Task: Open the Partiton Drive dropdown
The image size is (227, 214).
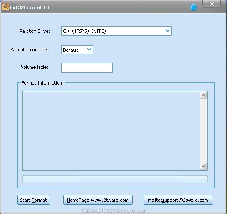Action: click(x=116, y=31)
